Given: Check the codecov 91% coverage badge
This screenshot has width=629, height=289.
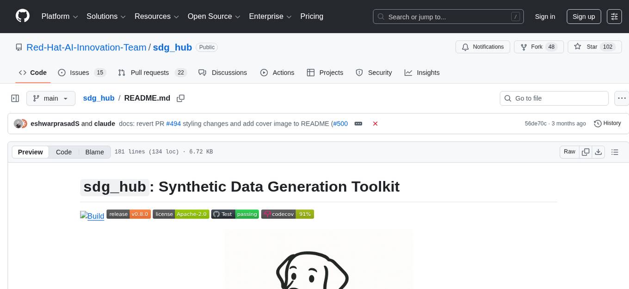Looking at the screenshot, I should tap(287, 214).
